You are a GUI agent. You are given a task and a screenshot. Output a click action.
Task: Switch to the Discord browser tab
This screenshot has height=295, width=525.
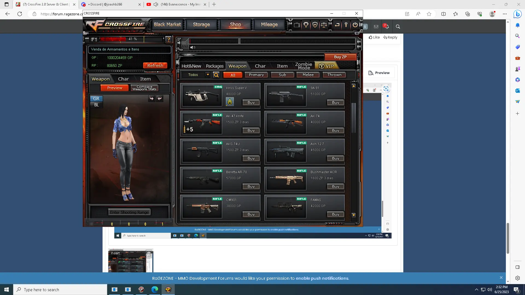pos(111,4)
